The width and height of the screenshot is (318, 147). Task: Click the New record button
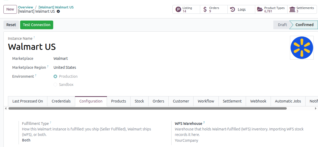pyautogui.click(x=10, y=9)
